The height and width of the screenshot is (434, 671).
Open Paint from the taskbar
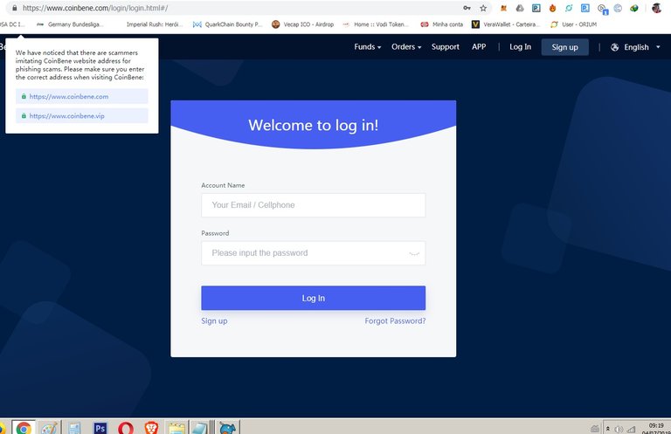pos(49,428)
